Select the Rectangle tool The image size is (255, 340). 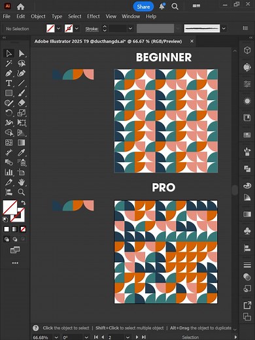8,93
